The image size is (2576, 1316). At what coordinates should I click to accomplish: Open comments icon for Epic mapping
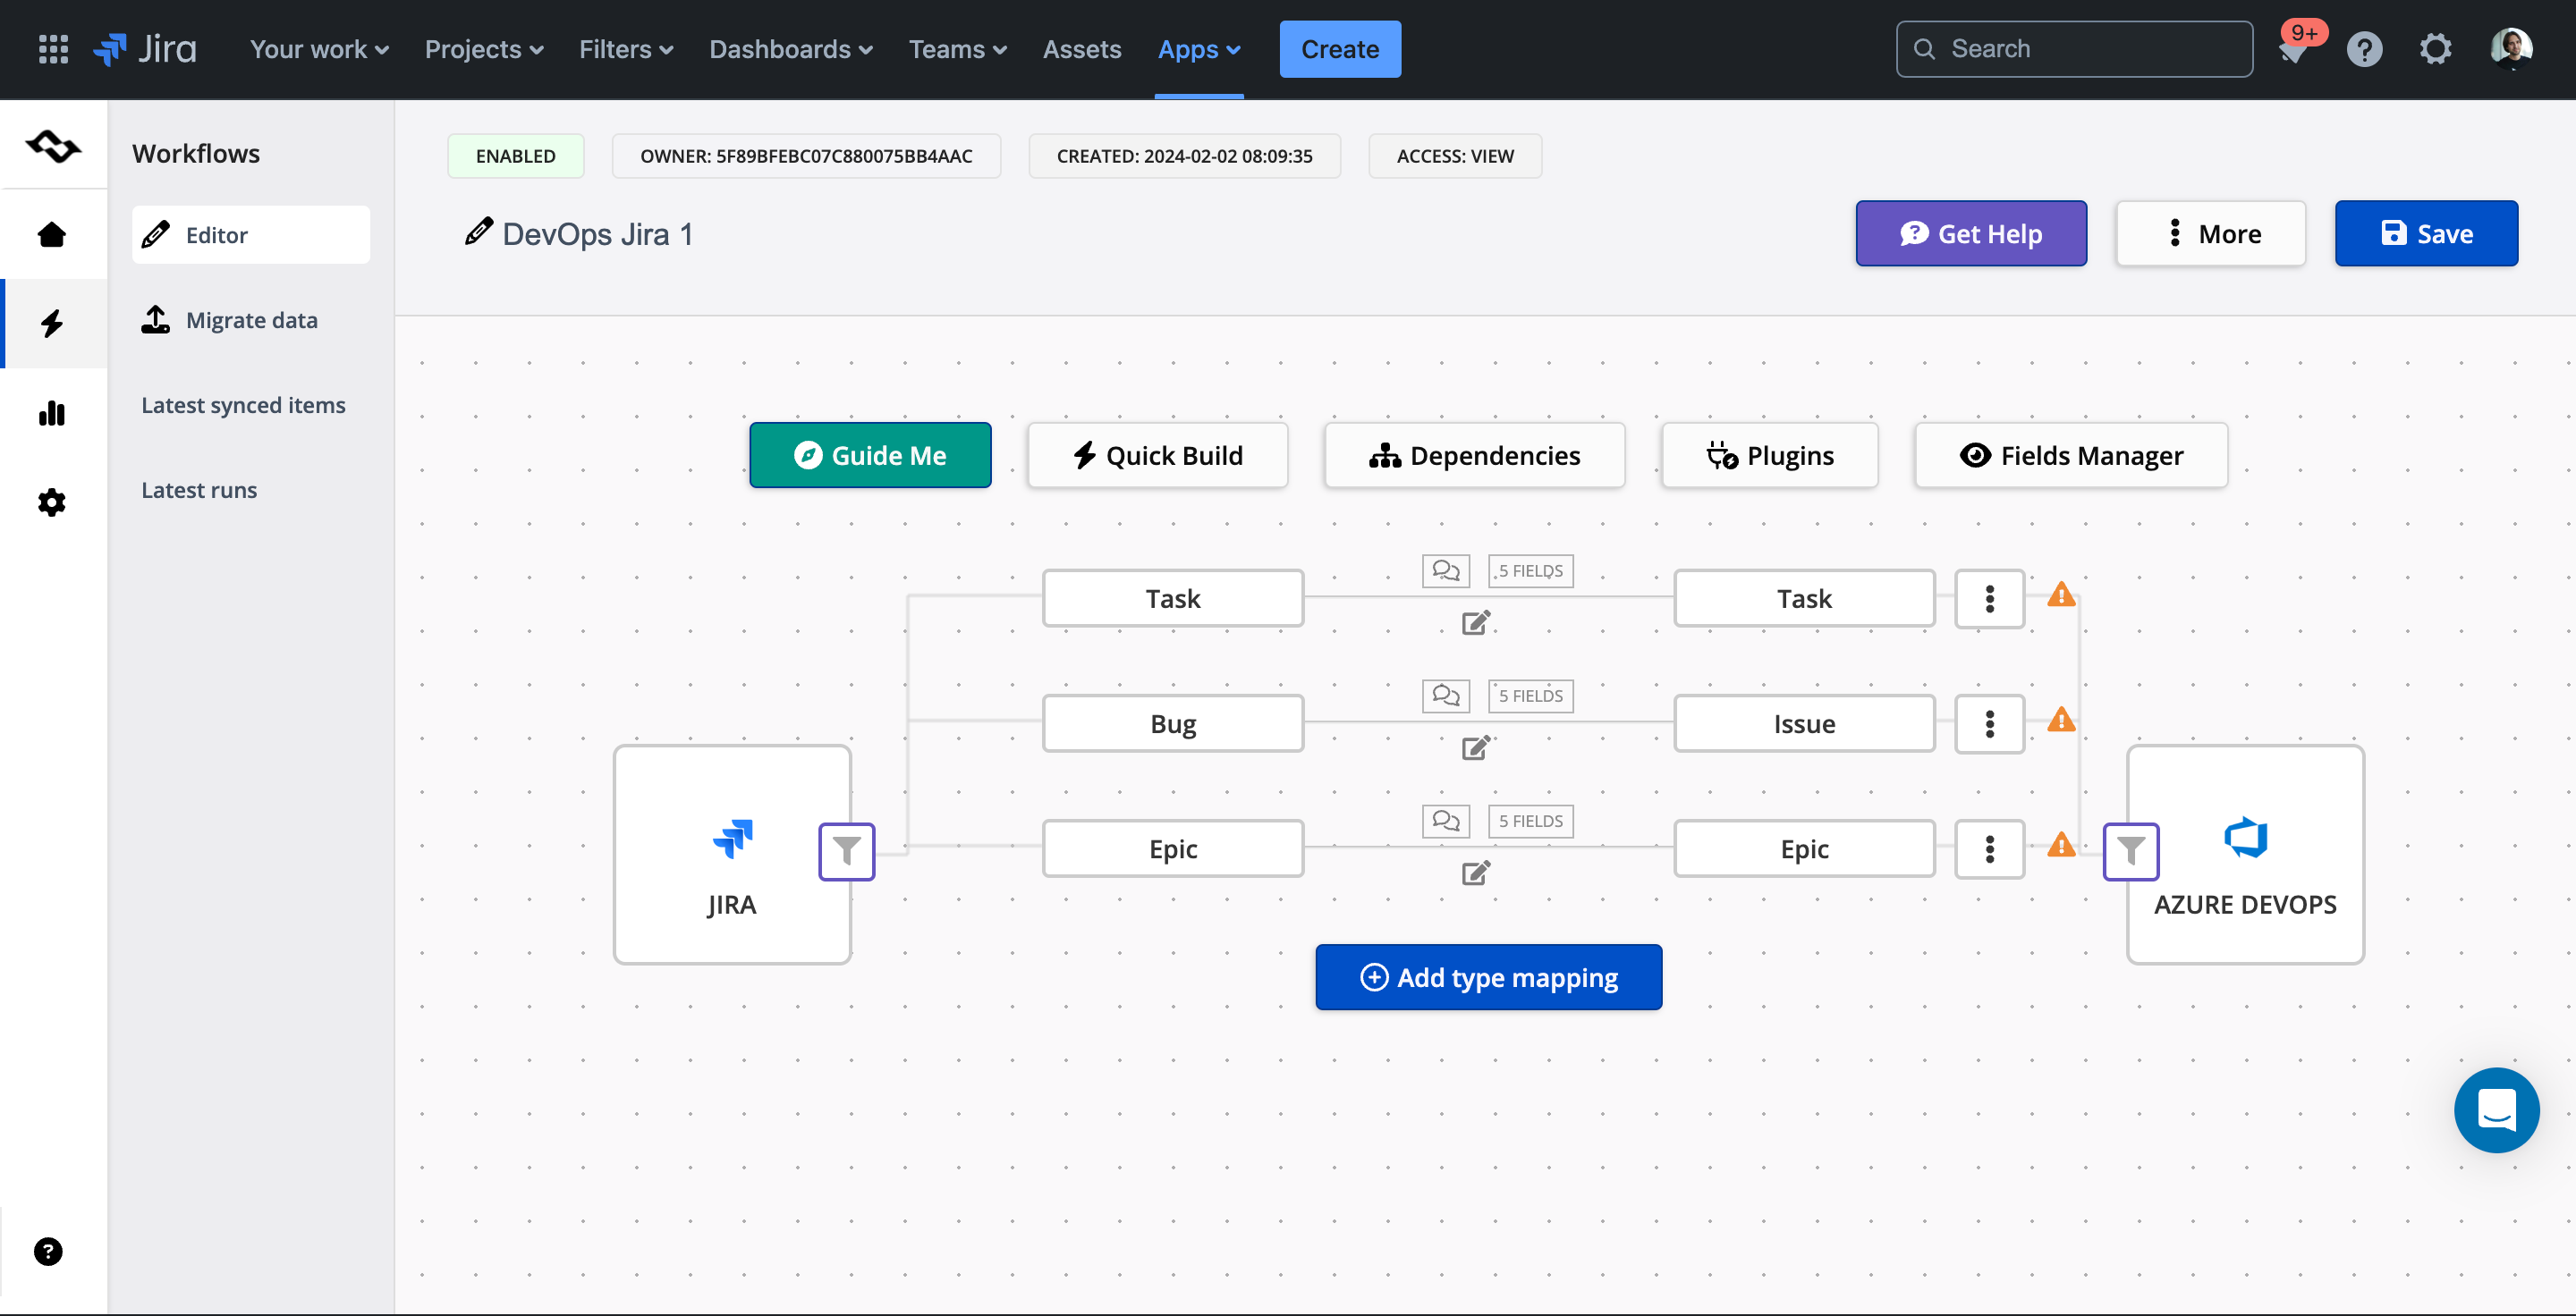click(1446, 822)
